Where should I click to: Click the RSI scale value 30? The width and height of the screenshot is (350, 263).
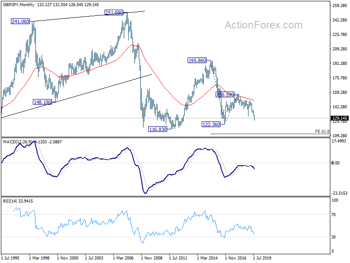coord(333,237)
